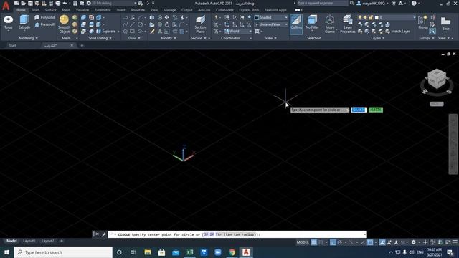Activate the Presspull tool
Screen dimensions: 459x258
click(x=44, y=24)
